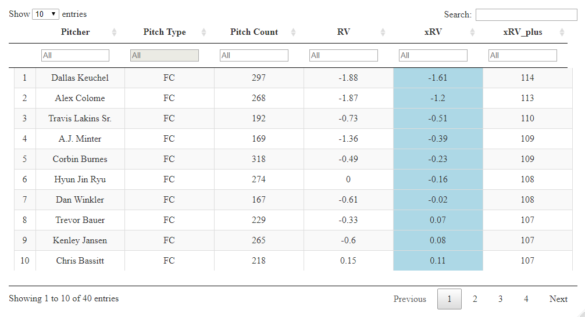Open the Show entries count dropdown
The width and height of the screenshot is (585, 317).
point(45,14)
